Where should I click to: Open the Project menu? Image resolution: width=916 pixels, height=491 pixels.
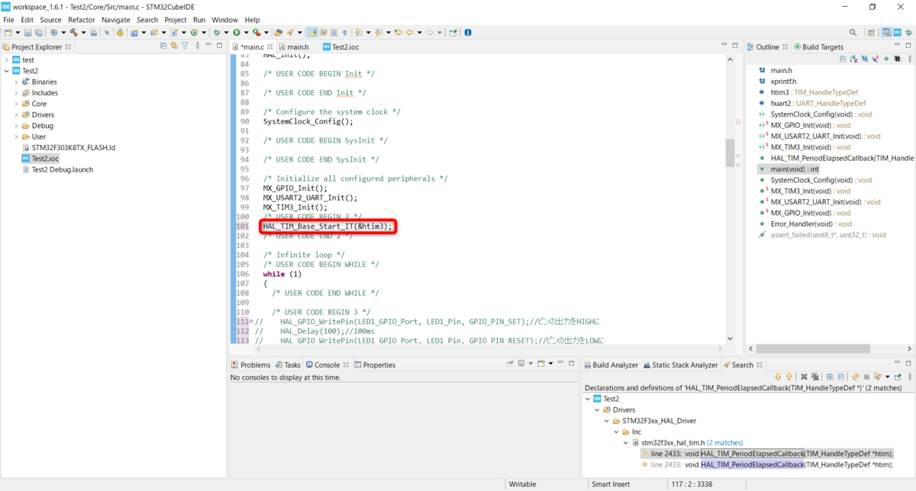pos(176,20)
